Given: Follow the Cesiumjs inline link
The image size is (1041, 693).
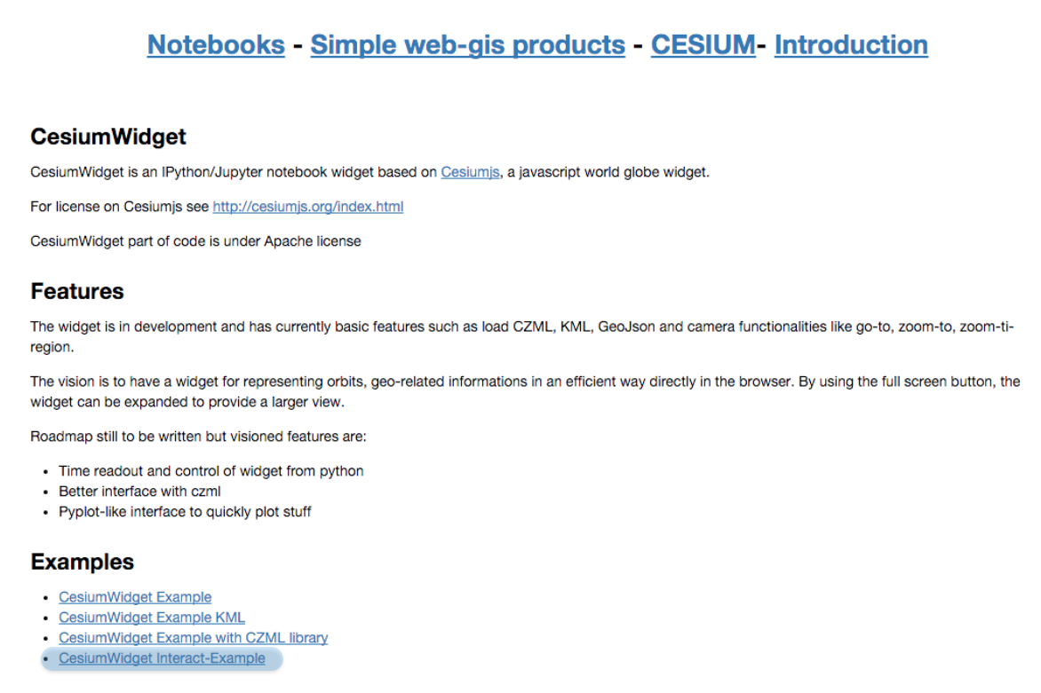Looking at the screenshot, I should 470,172.
